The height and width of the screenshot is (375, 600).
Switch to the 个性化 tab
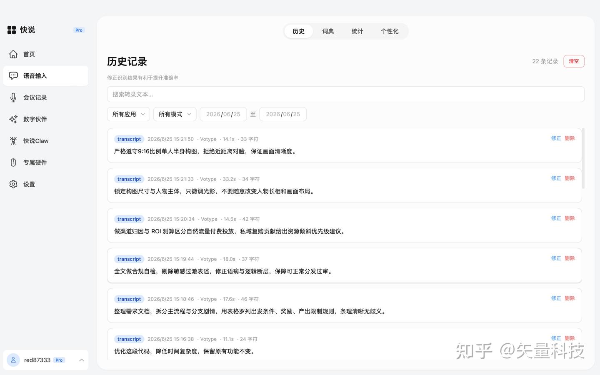(x=390, y=31)
